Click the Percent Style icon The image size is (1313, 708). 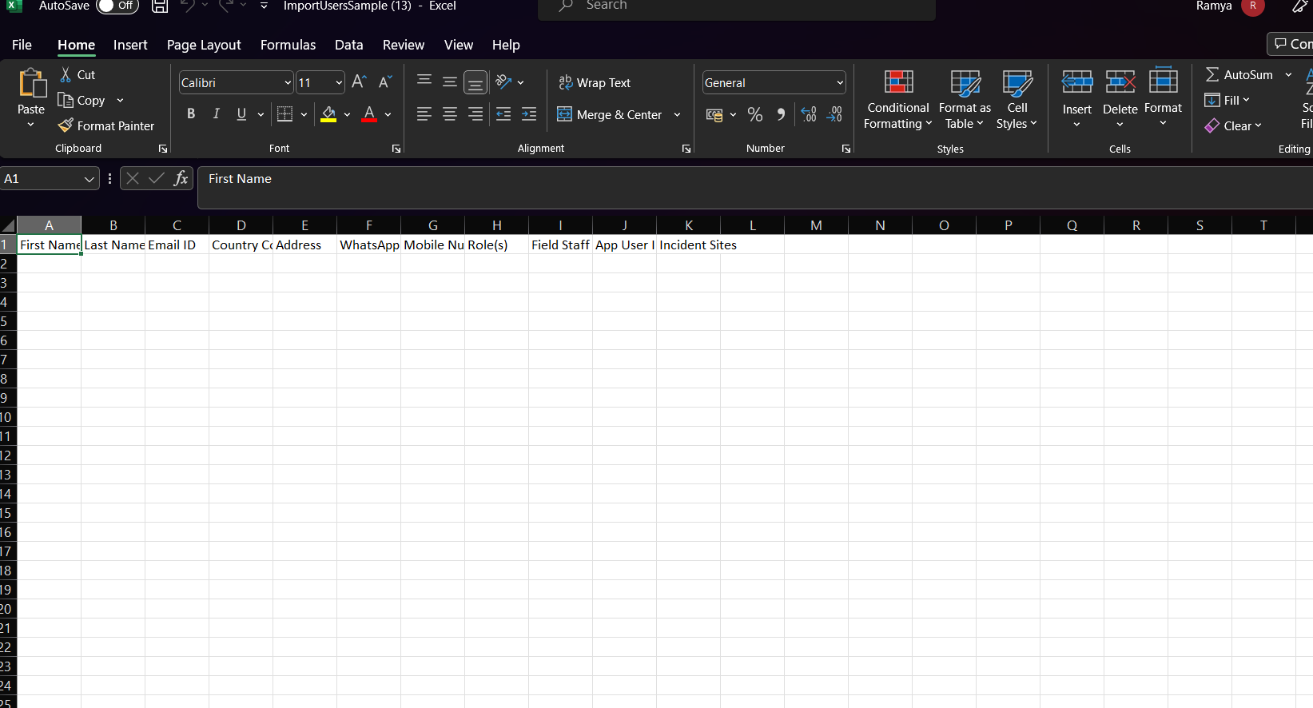[x=754, y=115]
